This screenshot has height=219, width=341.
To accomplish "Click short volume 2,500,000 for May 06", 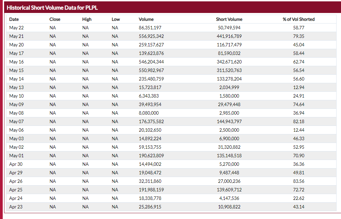I will (x=229, y=130).
